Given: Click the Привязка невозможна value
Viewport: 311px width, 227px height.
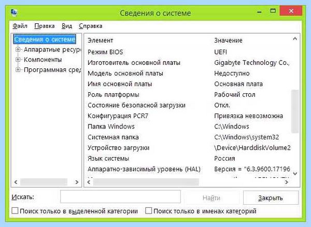Looking at the screenshot, I should (248, 116).
